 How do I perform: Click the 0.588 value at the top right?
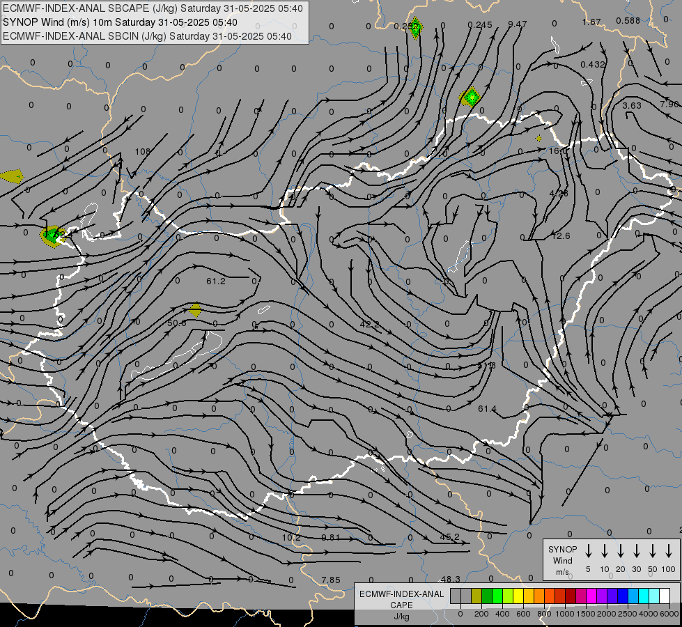click(x=628, y=20)
